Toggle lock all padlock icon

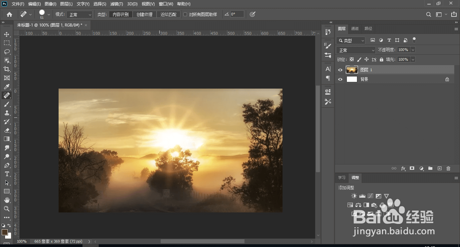click(x=382, y=59)
